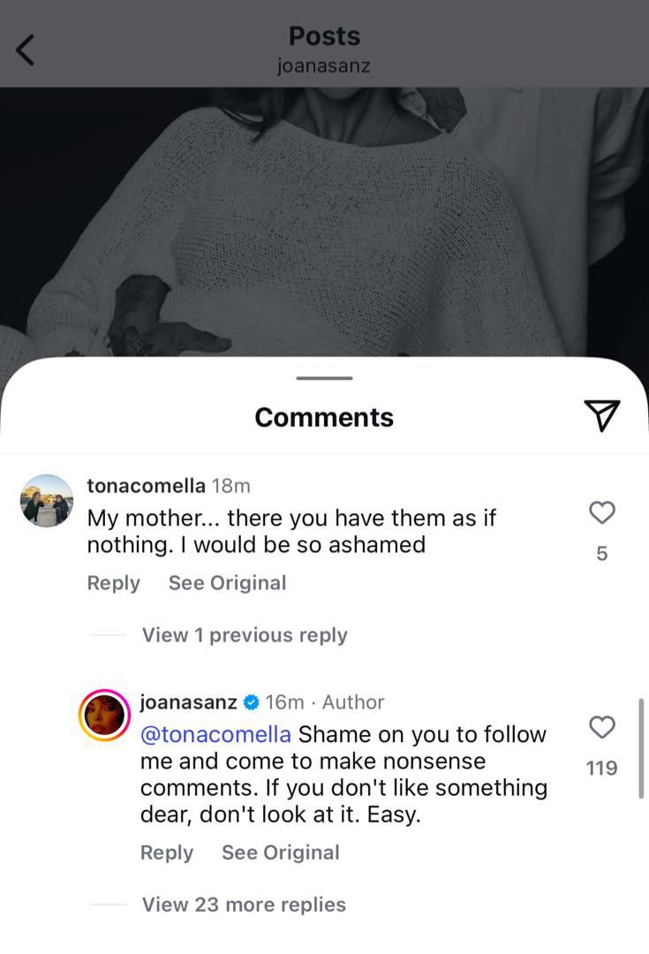Tap the blue verified badge

(251, 702)
